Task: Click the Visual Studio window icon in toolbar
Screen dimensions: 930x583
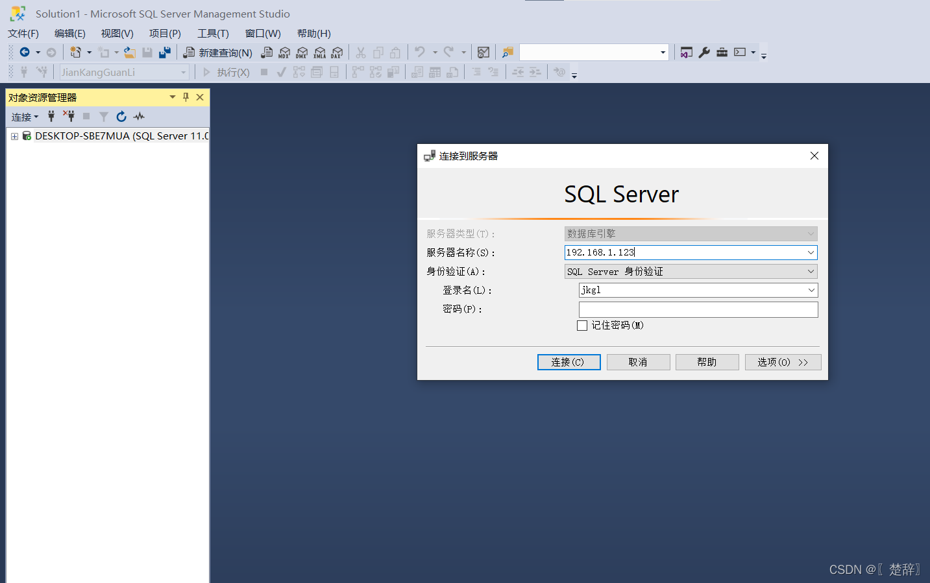Action: pos(686,53)
